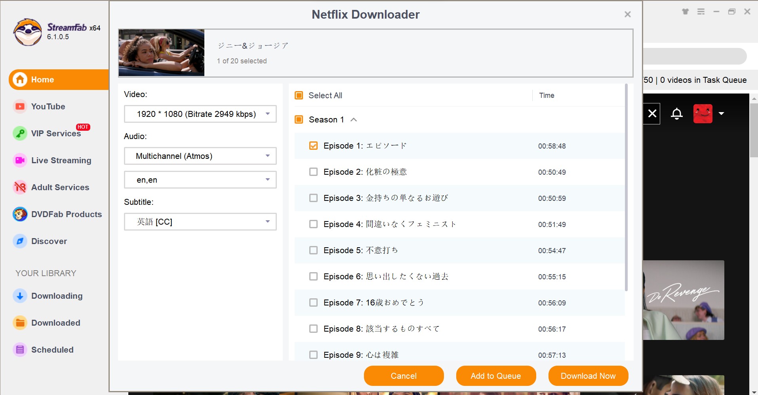This screenshot has width=758, height=395.
Task: Open Adult Services section
Action: tap(60, 187)
